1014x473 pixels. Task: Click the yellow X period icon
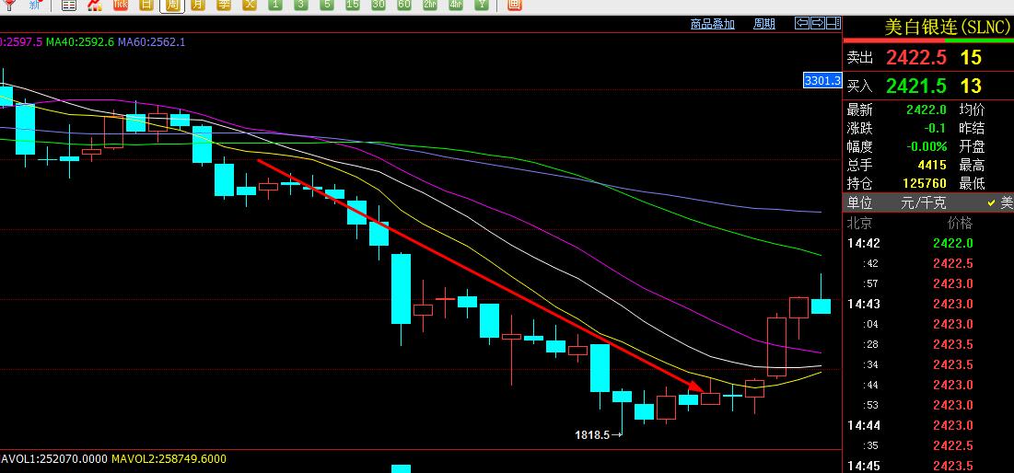pyautogui.click(x=250, y=6)
